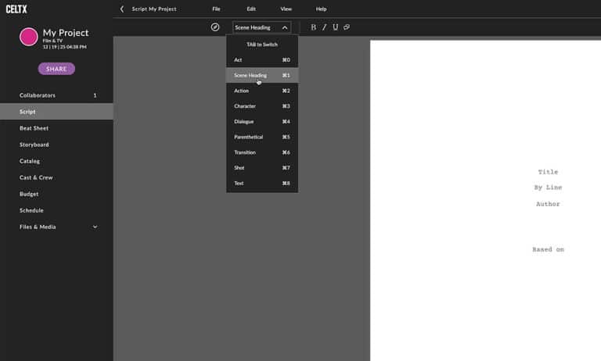Choose Dialogue in the element list
The height and width of the screenshot is (361, 601).
click(x=262, y=121)
